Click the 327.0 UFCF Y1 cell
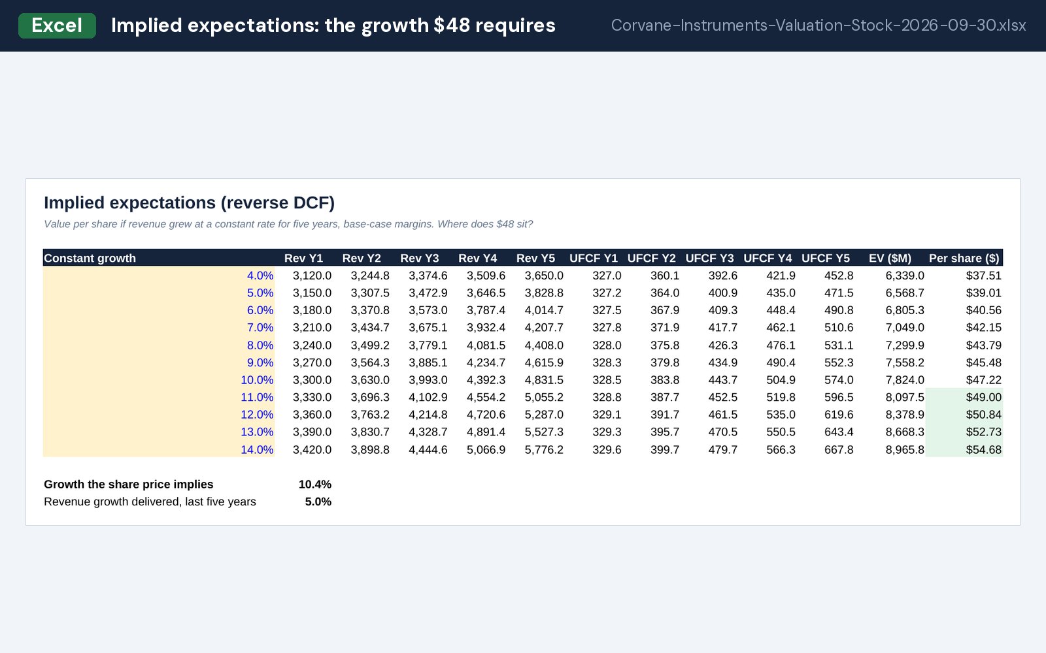 tap(607, 276)
